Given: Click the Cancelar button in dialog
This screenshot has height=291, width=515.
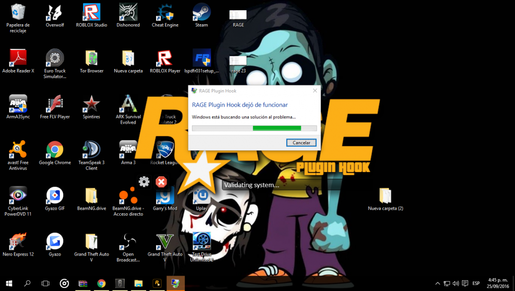Looking at the screenshot, I should tap(301, 143).
